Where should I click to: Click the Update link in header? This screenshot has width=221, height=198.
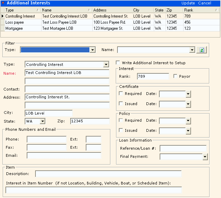(x=188, y=3)
